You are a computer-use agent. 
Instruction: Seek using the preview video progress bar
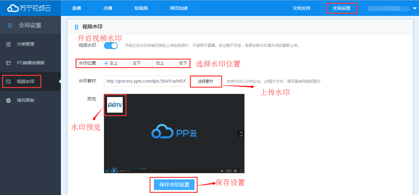tap(174, 168)
